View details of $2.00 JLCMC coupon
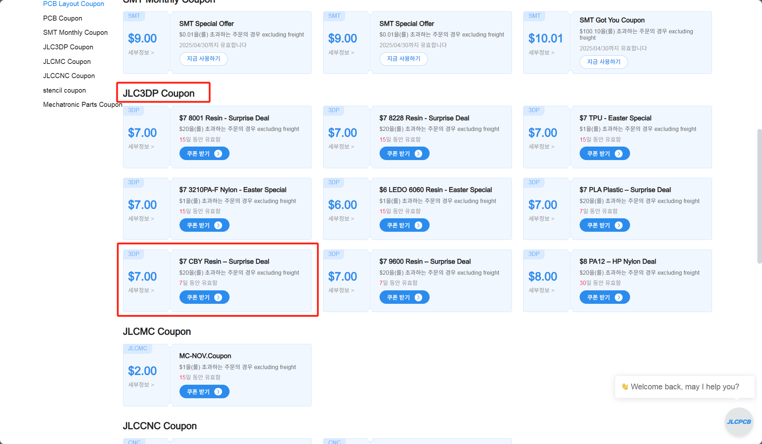 point(141,385)
